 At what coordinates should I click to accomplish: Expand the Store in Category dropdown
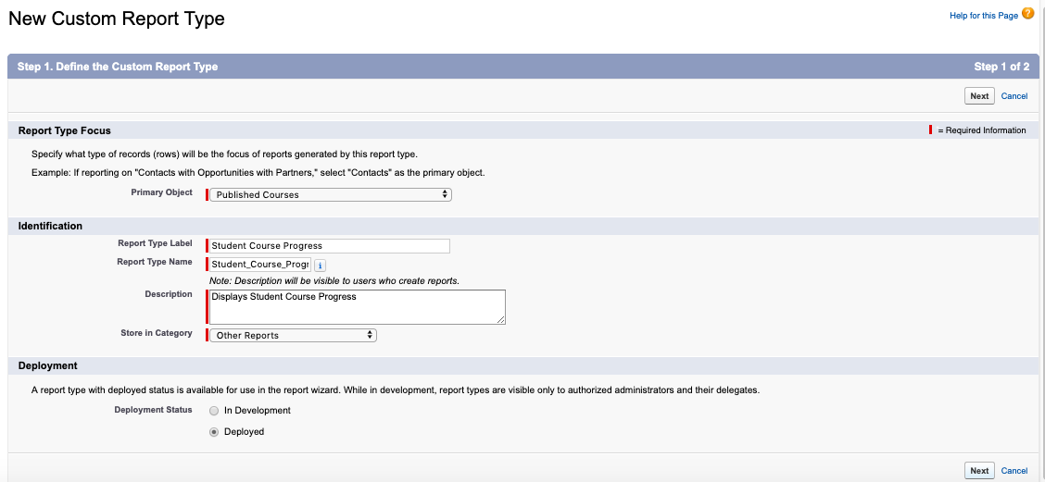click(x=293, y=335)
